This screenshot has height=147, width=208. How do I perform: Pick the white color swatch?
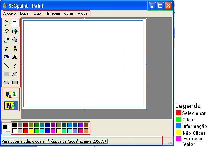pyautogui.click(x=15, y=131)
